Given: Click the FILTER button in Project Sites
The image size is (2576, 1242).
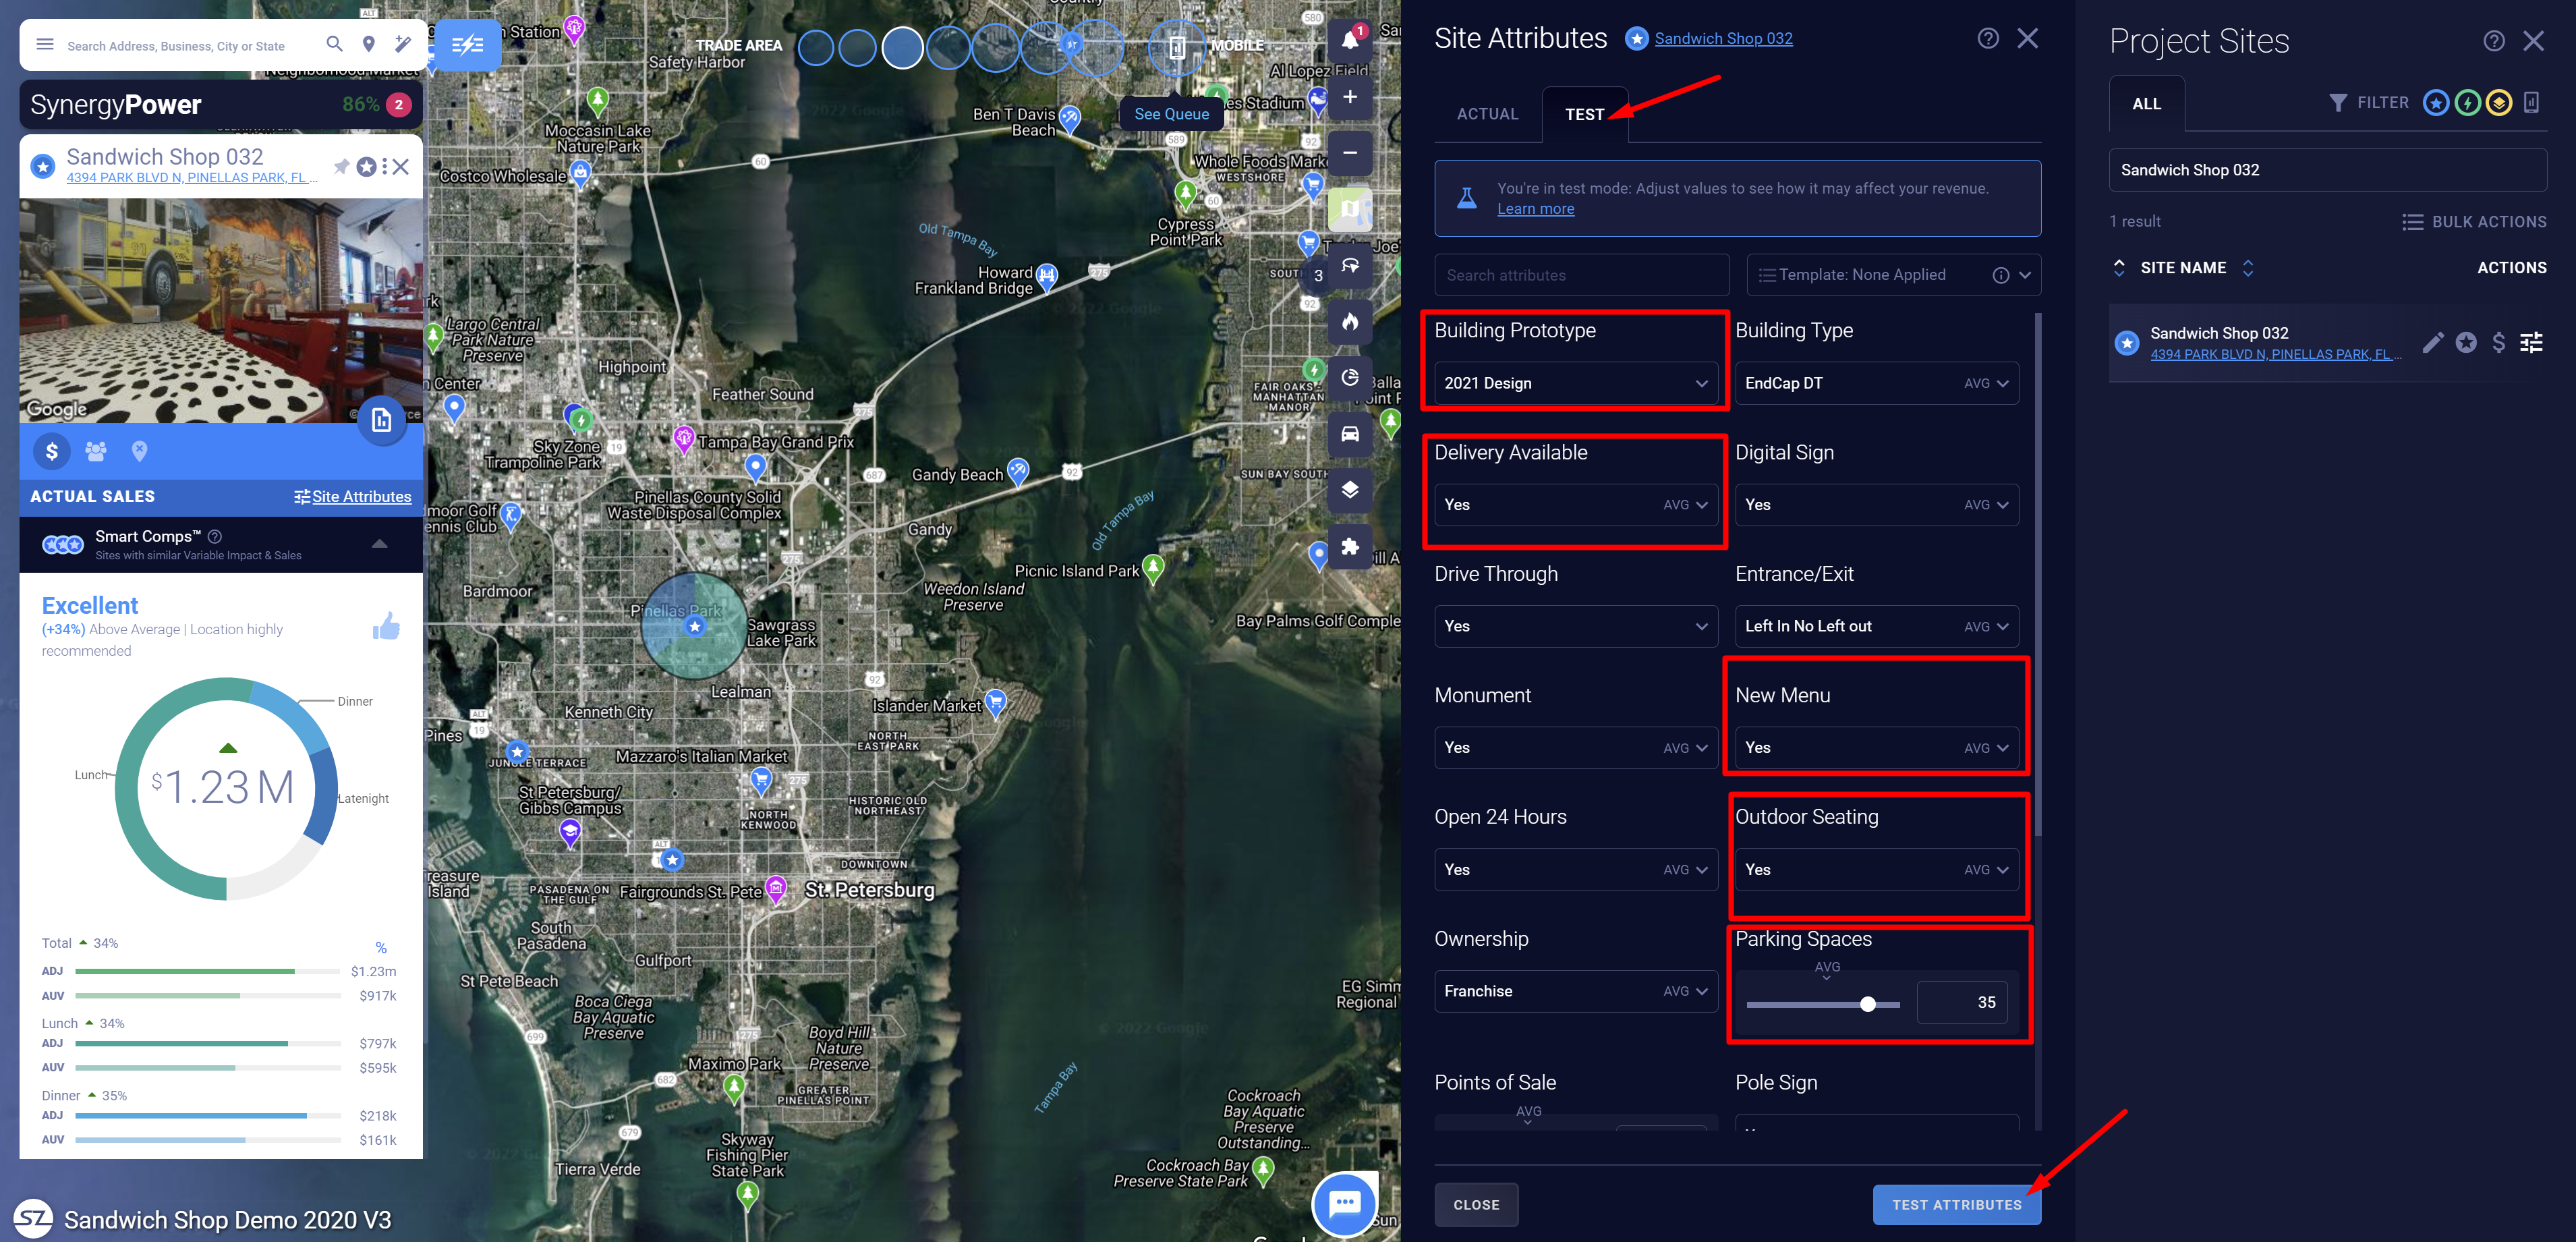Looking at the screenshot, I should coord(2368,103).
